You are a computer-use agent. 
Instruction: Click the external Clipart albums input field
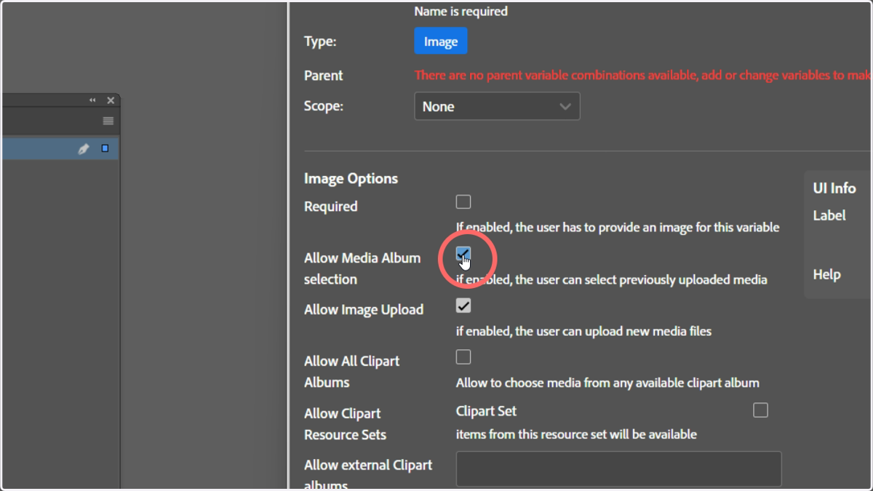[x=618, y=468]
